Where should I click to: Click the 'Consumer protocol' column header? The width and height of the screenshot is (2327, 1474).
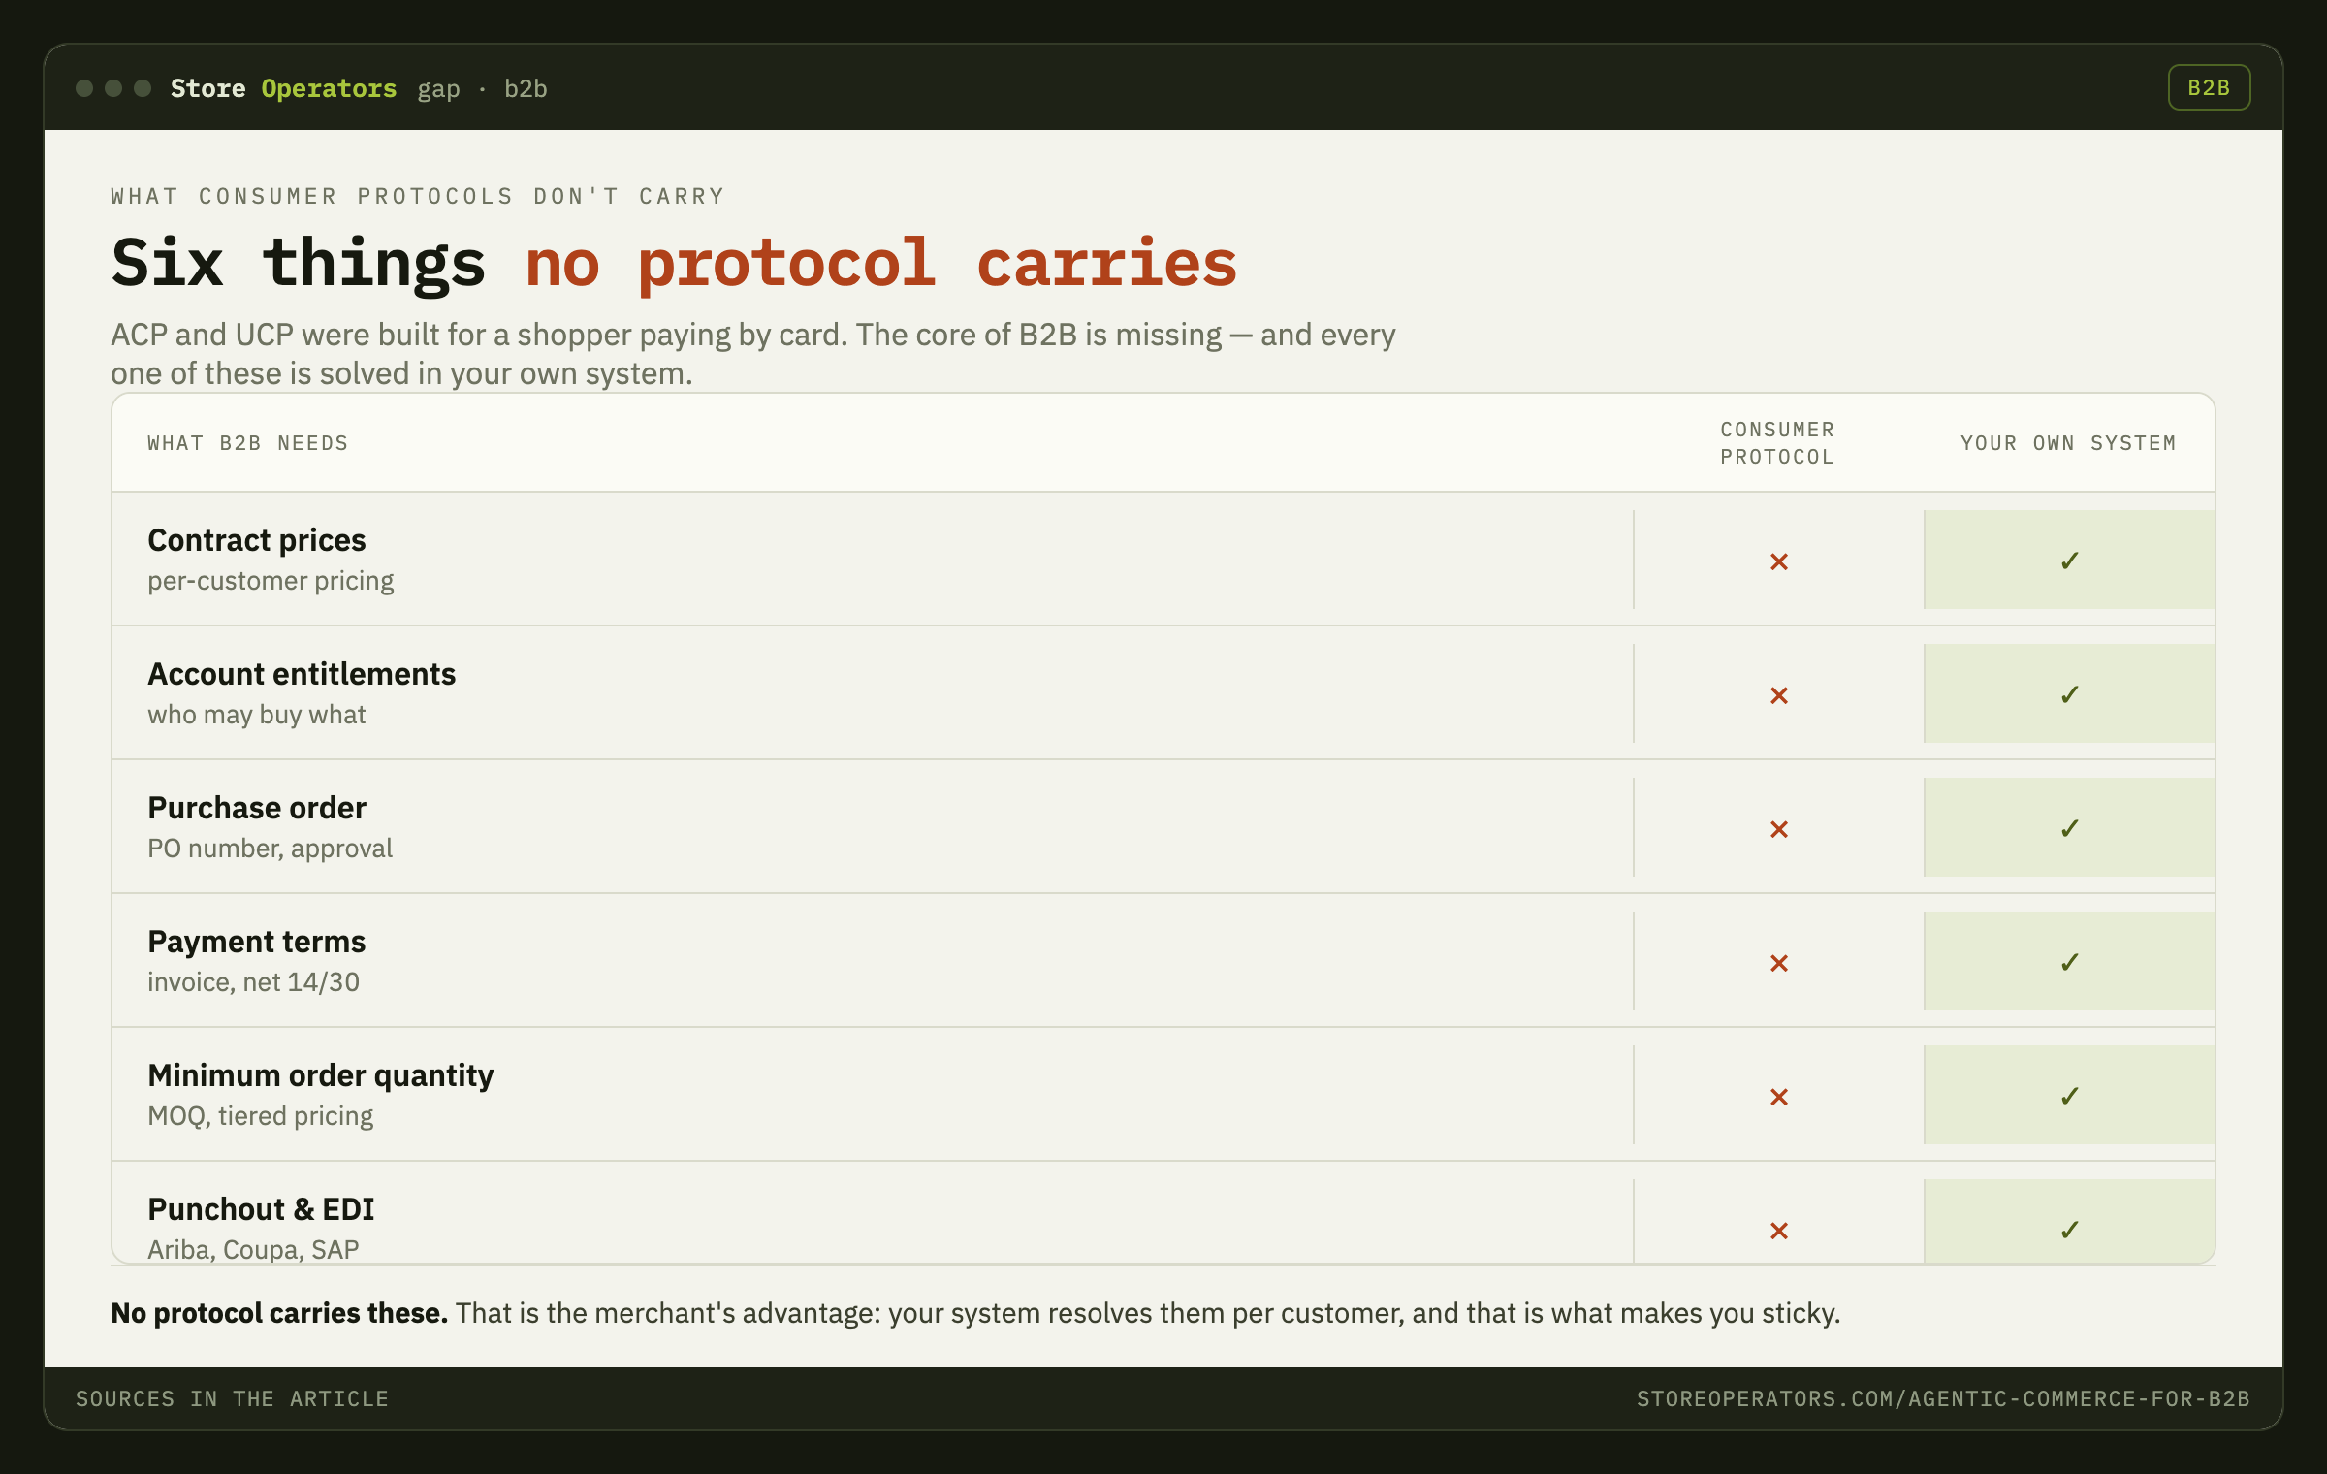coord(1777,443)
